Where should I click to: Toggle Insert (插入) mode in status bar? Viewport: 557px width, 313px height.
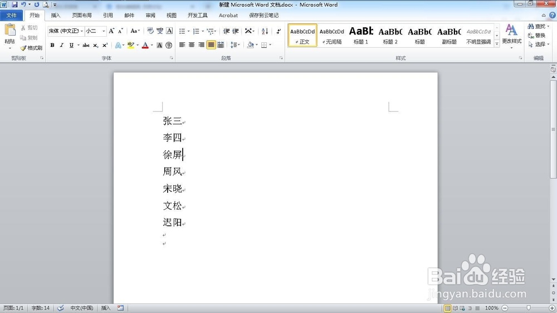pos(106,308)
